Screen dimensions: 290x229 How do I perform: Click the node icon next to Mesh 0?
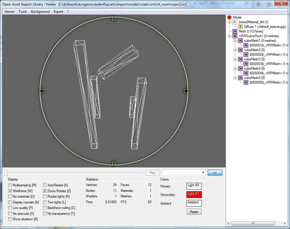(235, 31)
